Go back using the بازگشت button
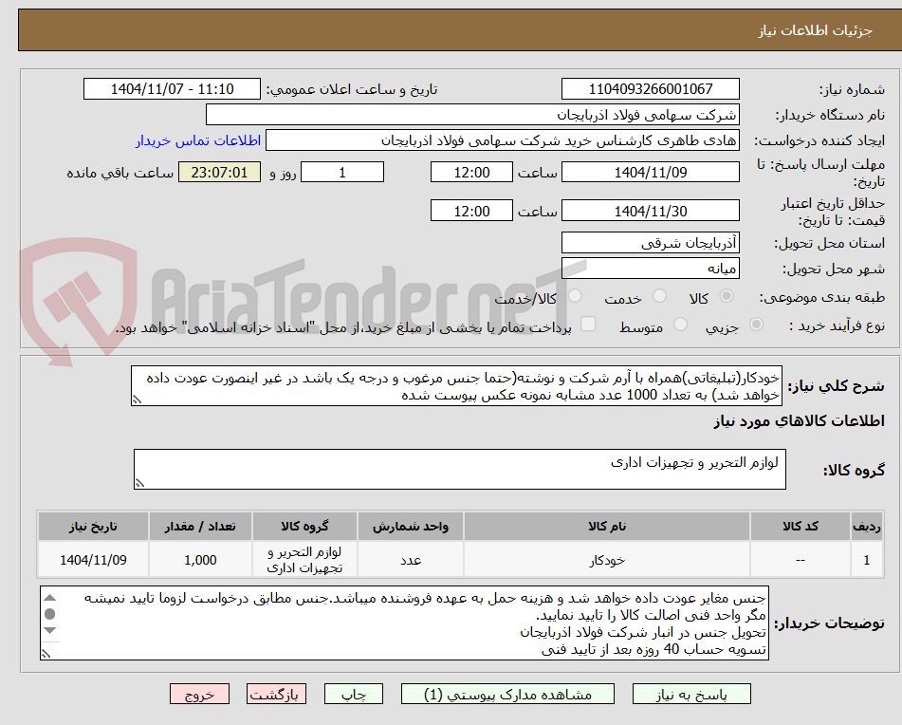902x725 pixels. tap(276, 694)
